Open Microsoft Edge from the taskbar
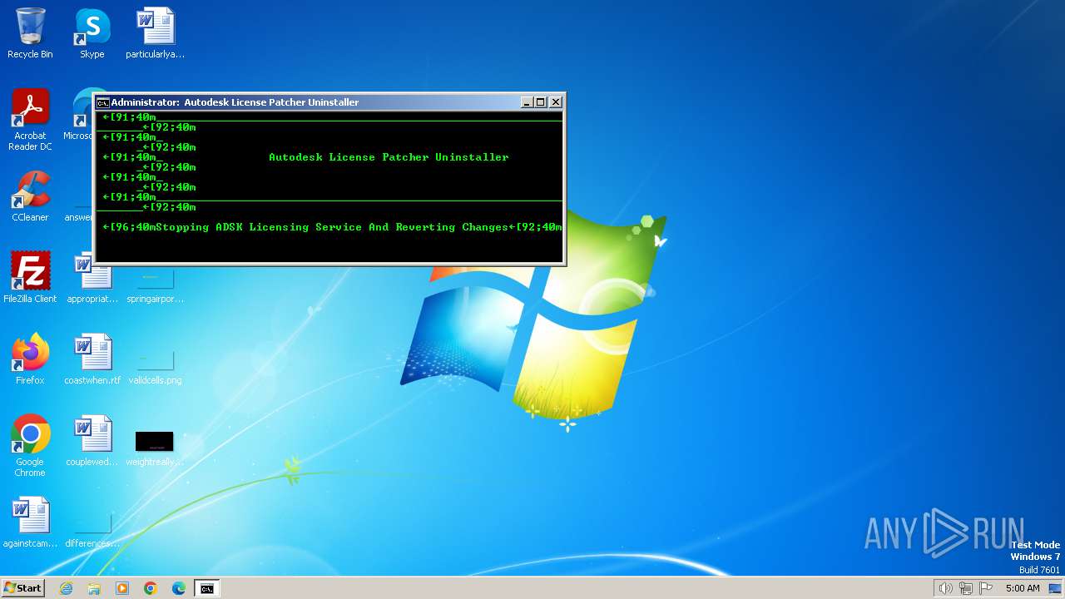The image size is (1065, 599). [179, 588]
